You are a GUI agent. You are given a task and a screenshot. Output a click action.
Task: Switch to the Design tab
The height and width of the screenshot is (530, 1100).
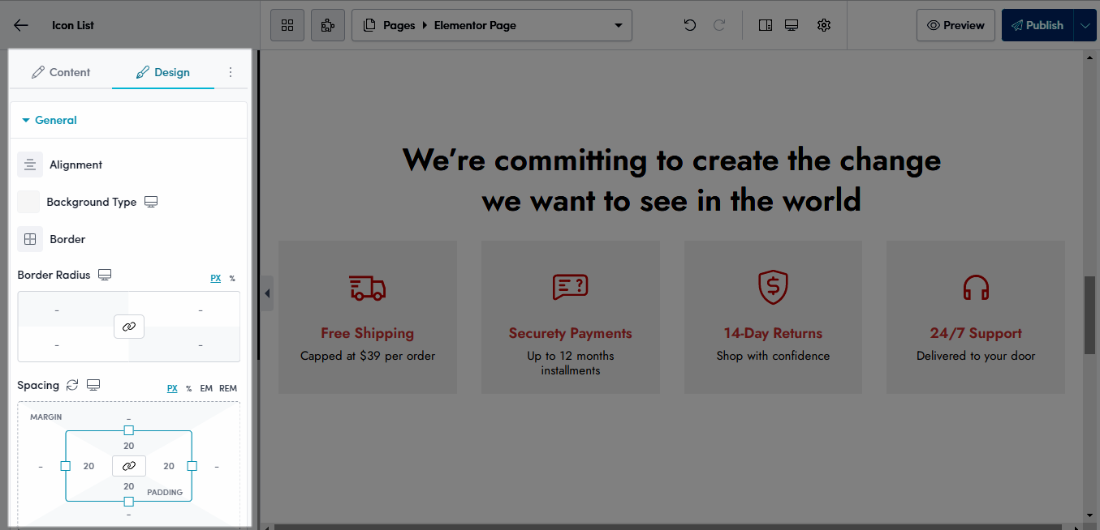coord(163,72)
